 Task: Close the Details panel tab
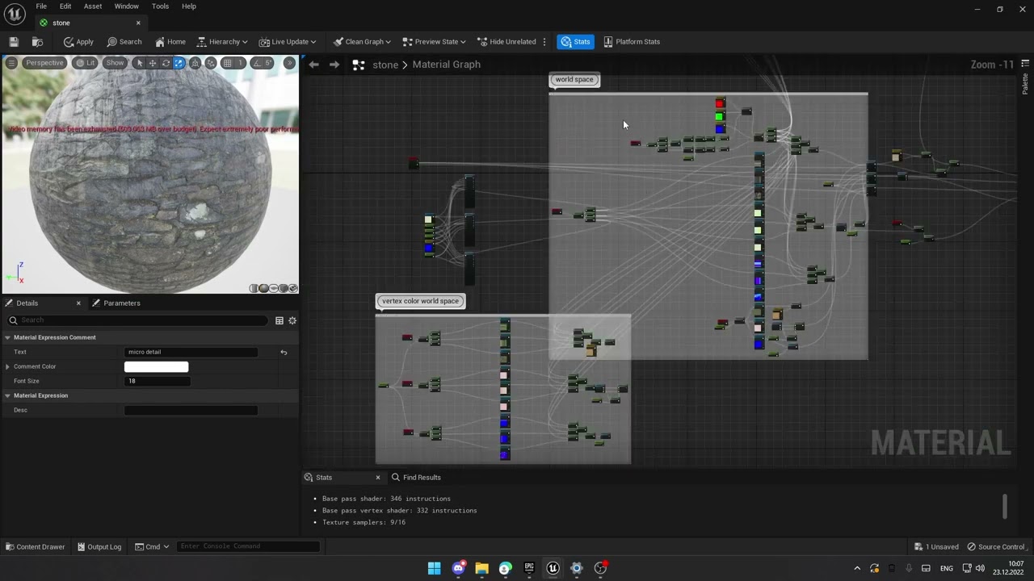point(78,303)
